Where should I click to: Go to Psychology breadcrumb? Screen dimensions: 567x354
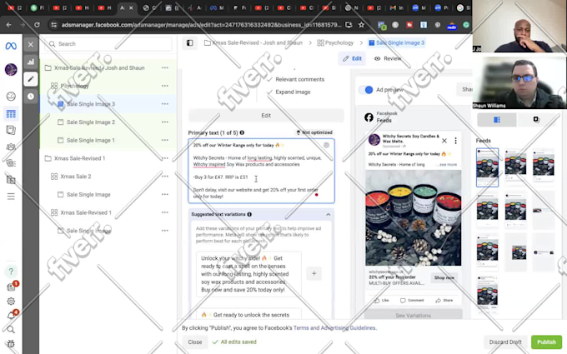[x=335, y=42]
